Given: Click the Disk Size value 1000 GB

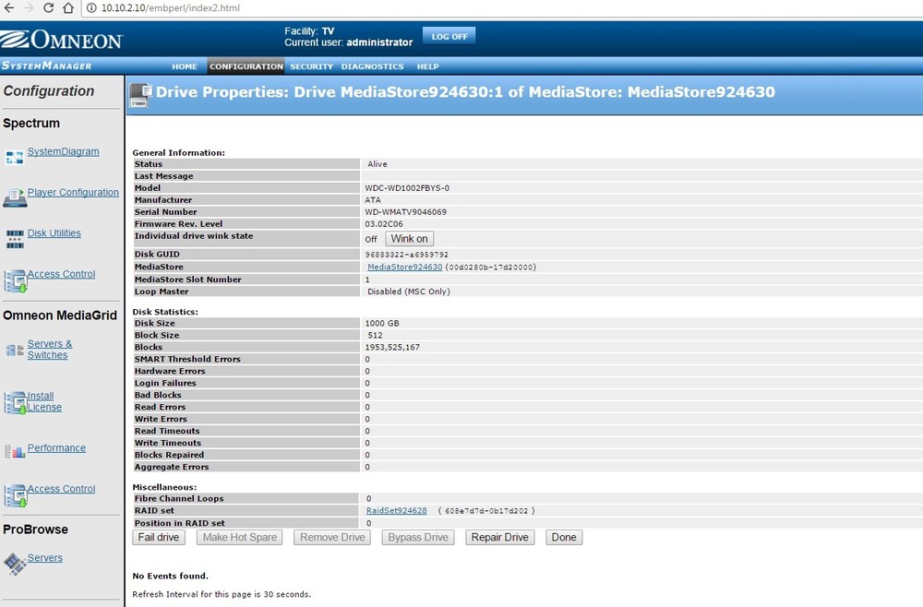Looking at the screenshot, I should 381,324.
